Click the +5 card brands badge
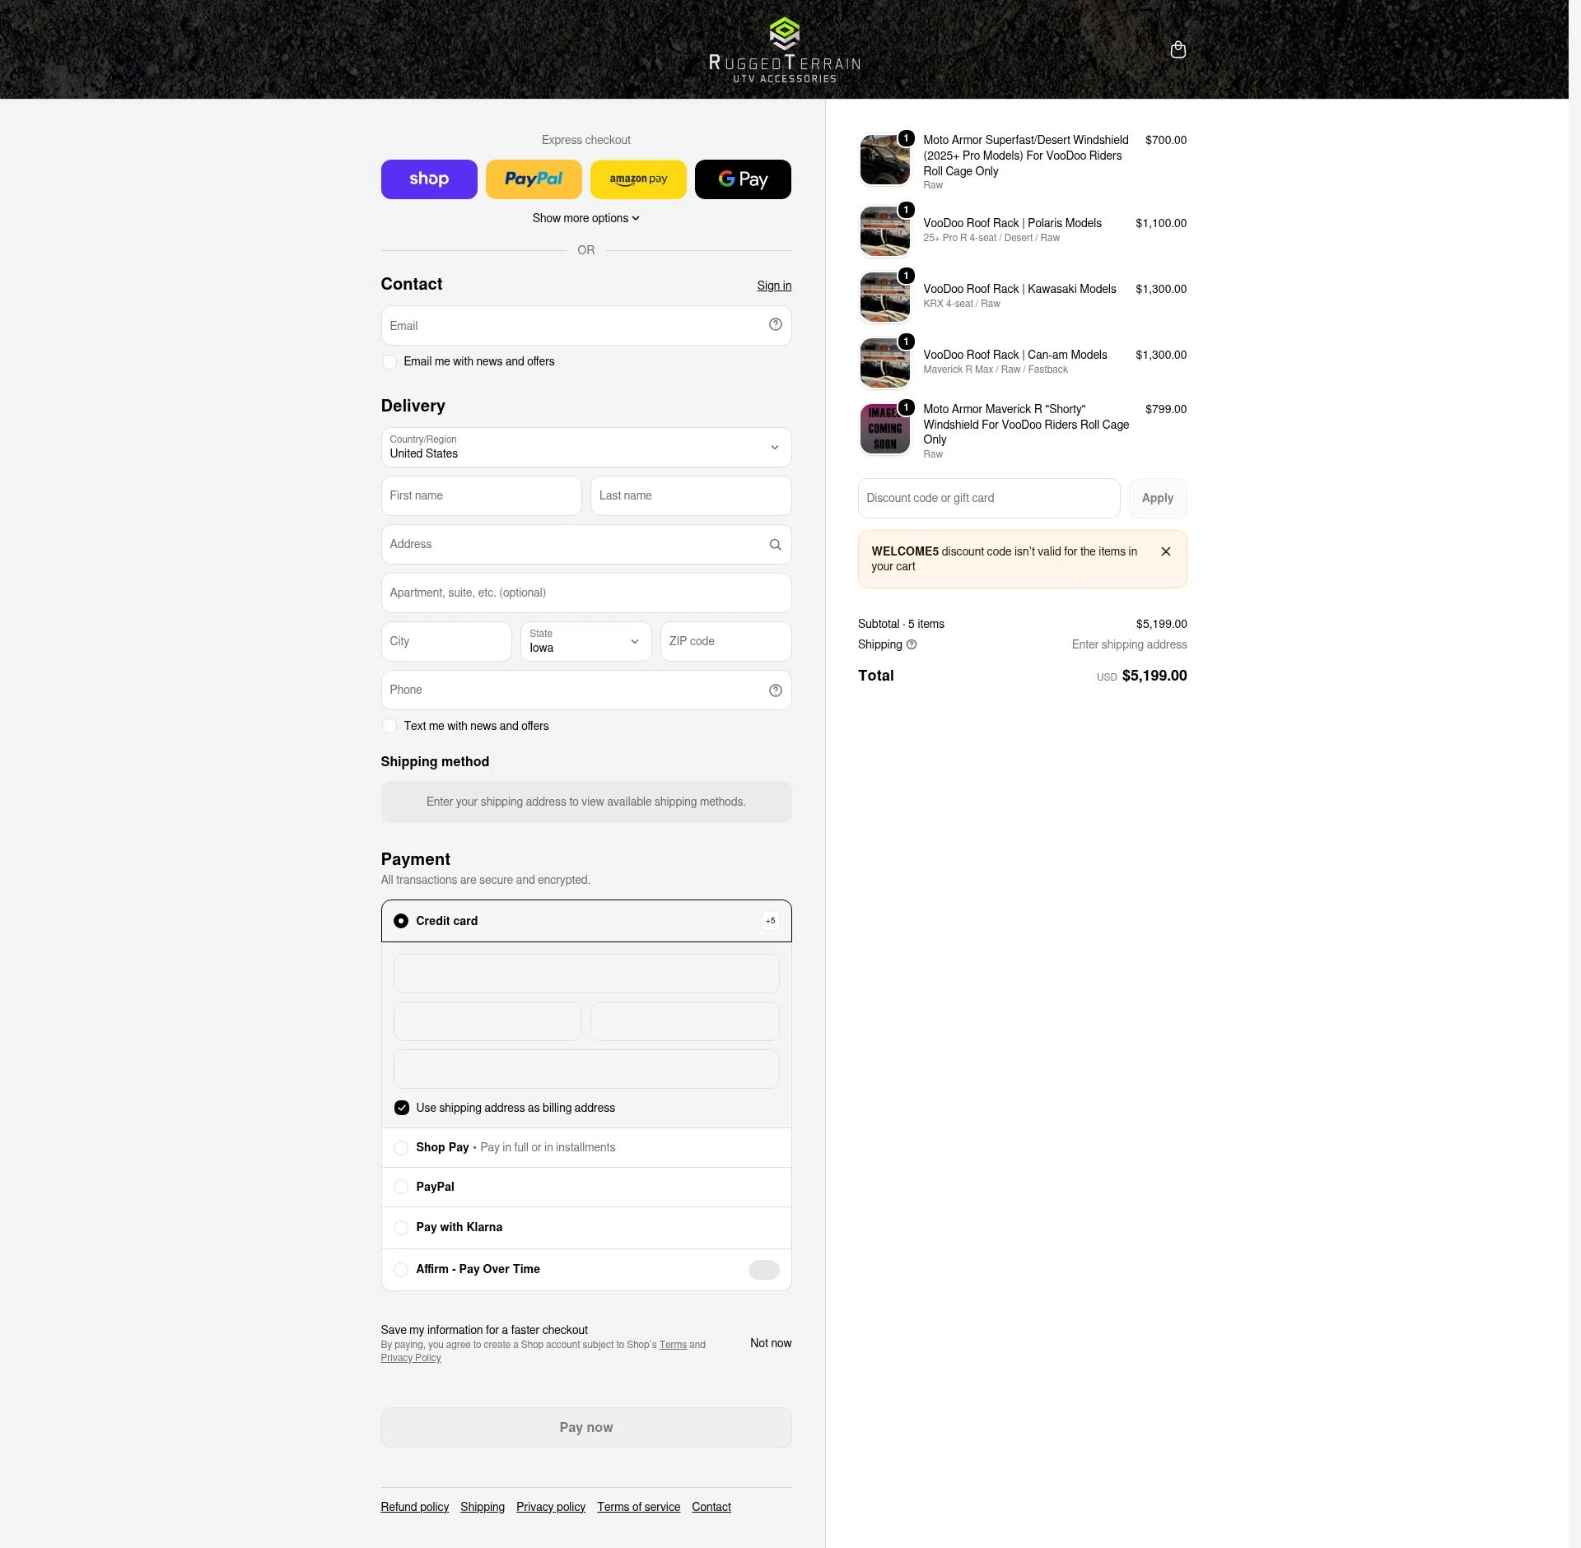This screenshot has width=1581, height=1548. point(770,921)
